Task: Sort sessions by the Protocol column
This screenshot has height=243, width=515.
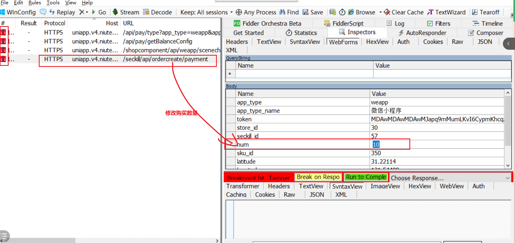Action: [55, 23]
